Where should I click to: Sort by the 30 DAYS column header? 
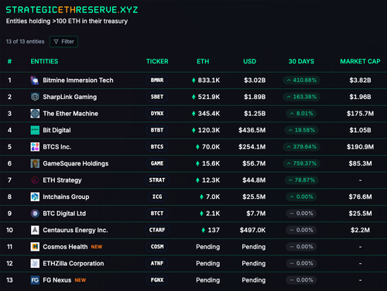coord(301,61)
